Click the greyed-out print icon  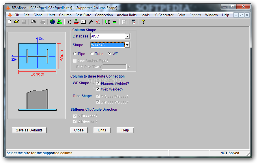tap(43, 22)
